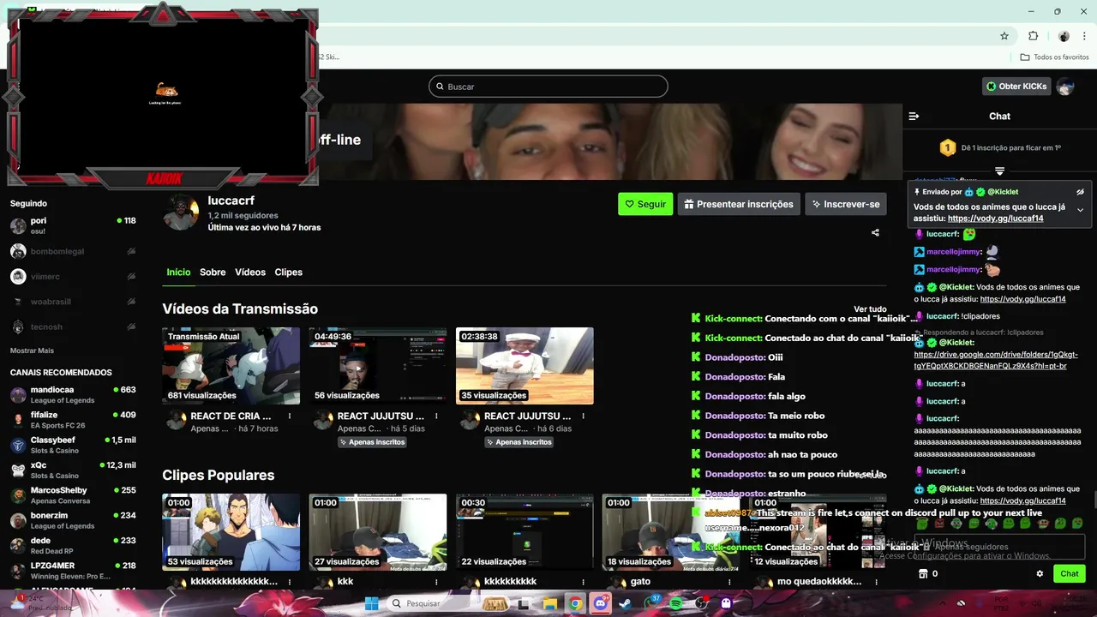Open the Transmissão Atual video thumbnail

[x=231, y=366]
